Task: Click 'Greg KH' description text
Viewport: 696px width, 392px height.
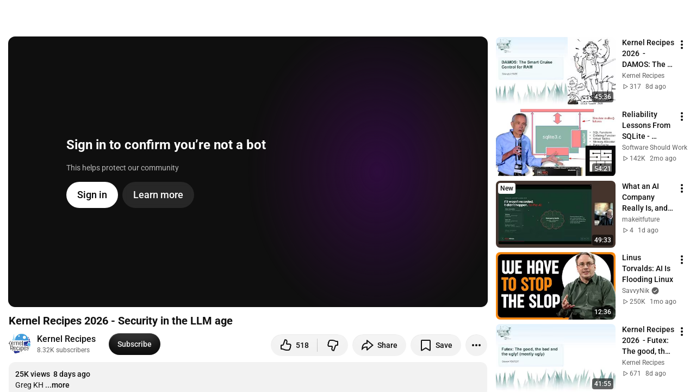Action: tap(29, 385)
